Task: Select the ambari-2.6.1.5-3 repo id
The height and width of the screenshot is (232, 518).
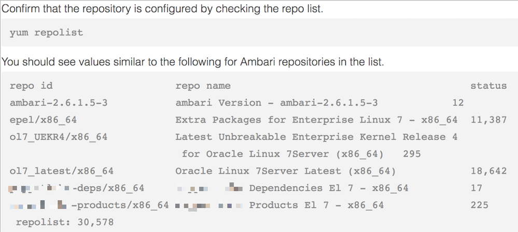Action: [59, 103]
